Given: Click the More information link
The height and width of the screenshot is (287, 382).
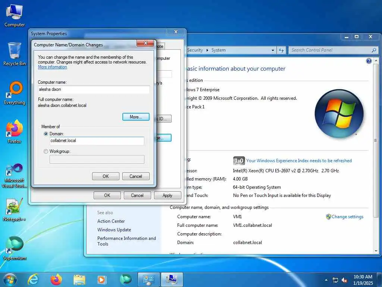Looking at the screenshot, I should [x=52, y=67].
